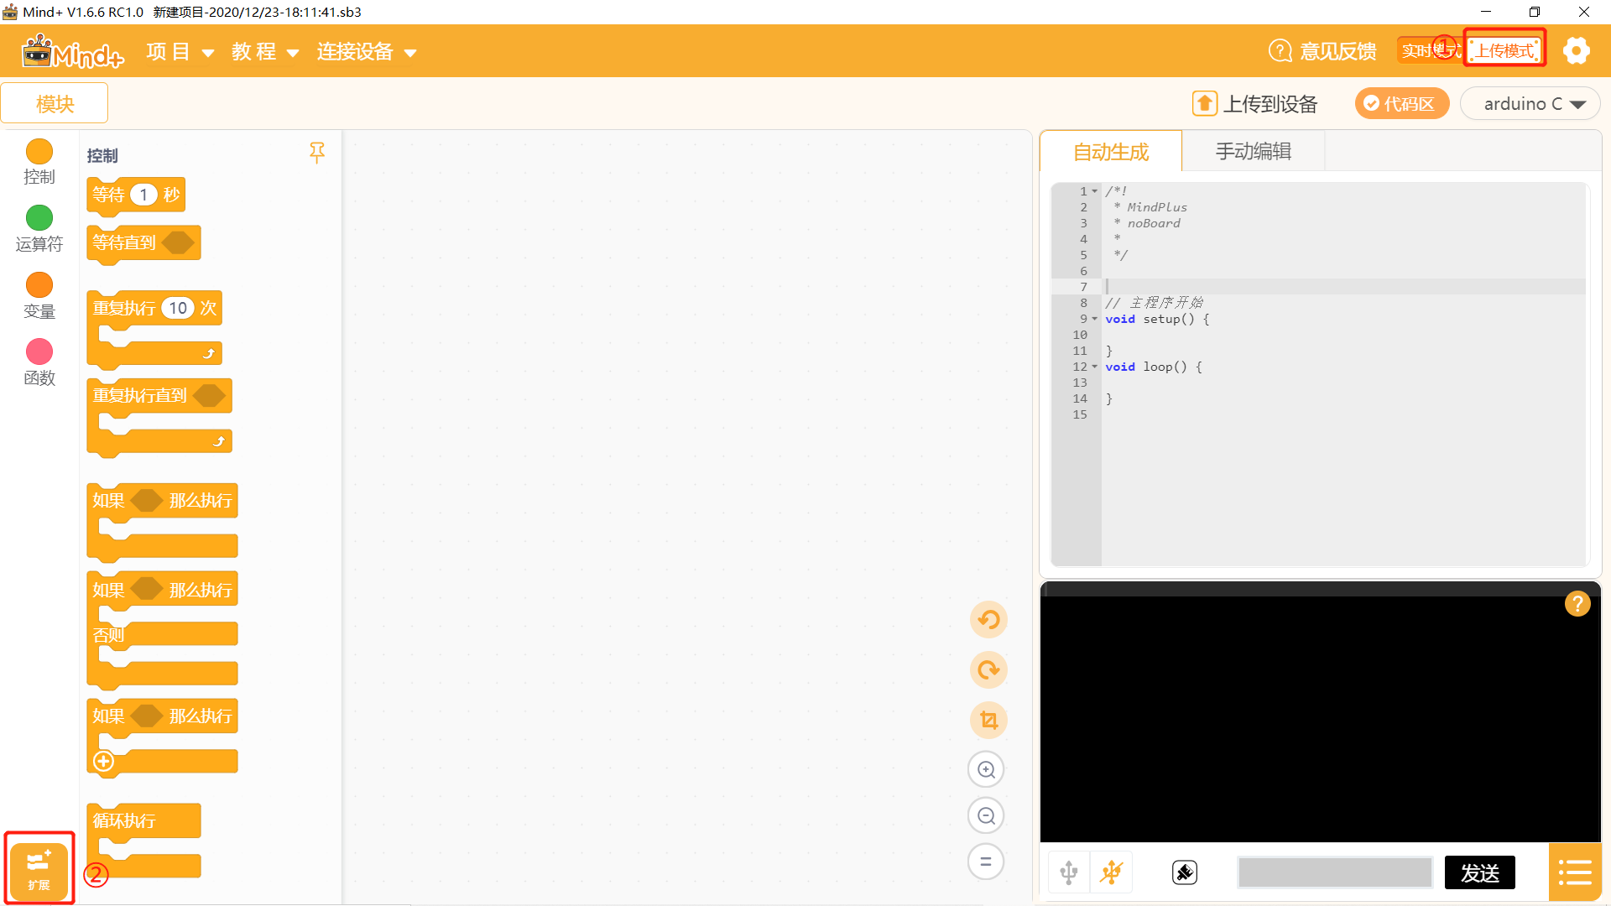Undo the last workspace action
The height and width of the screenshot is (906, 1611).
point(988,620)
